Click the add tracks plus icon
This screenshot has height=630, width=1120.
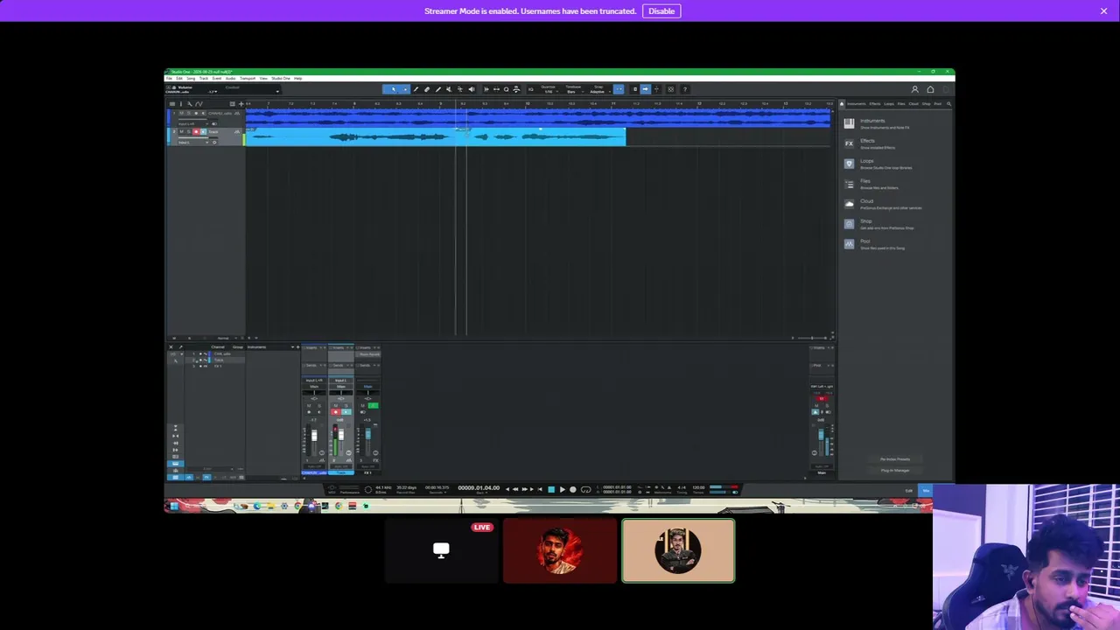[x=241, y=104]
